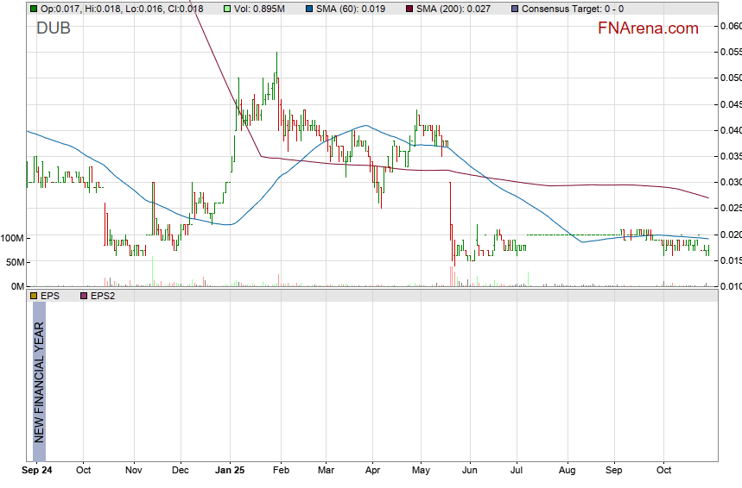Select the May label on time axis
Viewport: 742px width, 488px height.
tap(421, 472)
